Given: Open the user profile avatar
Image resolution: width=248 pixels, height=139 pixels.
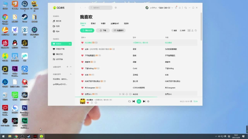Looking at the screenshot, I should click(147, 8).
